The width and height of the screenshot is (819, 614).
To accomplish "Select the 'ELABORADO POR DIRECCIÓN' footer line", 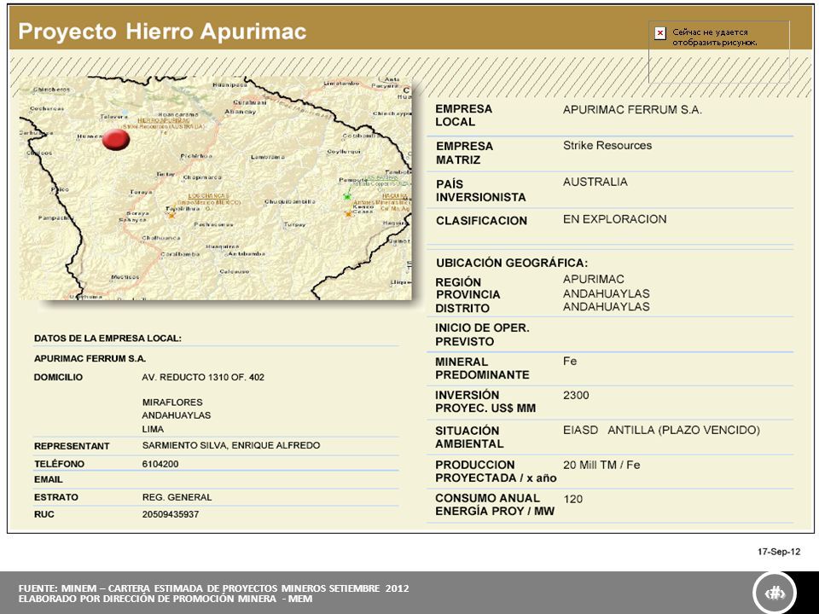I will pos(165,599).
